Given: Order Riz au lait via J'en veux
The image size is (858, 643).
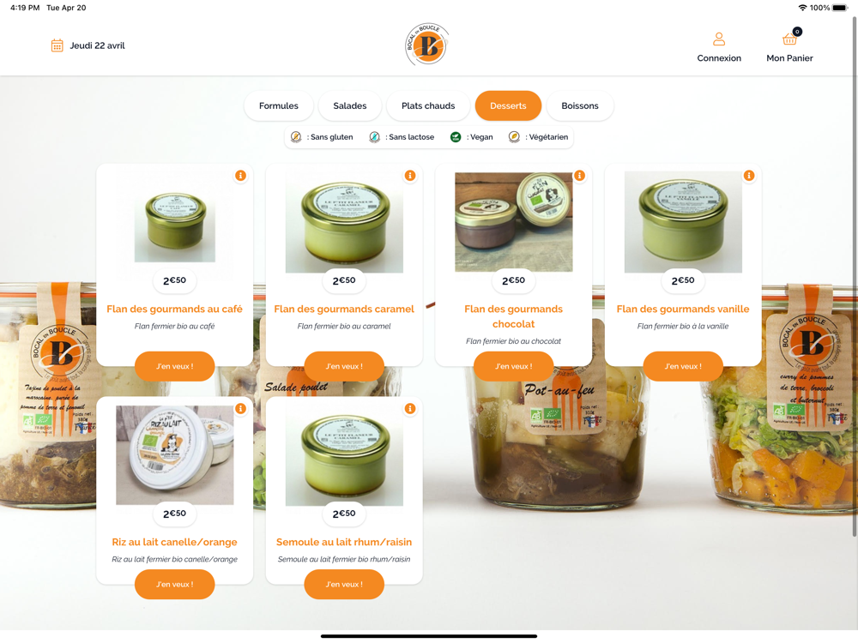Looking at the screenshot, I should coord(174,584).
